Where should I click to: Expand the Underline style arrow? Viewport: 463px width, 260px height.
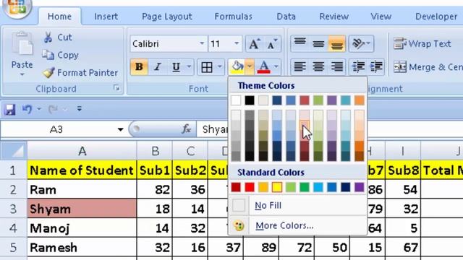189,67
